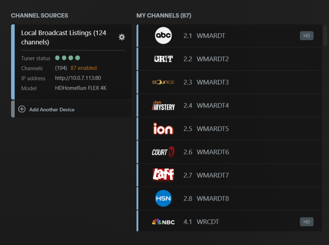Click channel number 2.1
The height and width of the screenshot is (245, 329).
click(188, 36)
